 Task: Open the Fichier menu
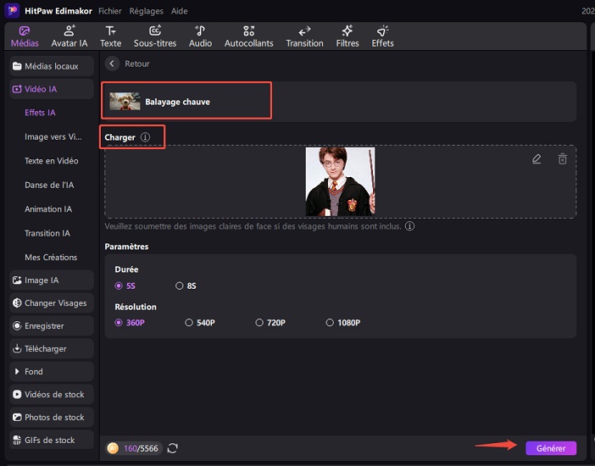109,11
